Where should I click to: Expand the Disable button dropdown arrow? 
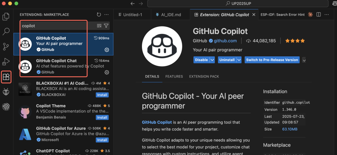tap(212, 60)
